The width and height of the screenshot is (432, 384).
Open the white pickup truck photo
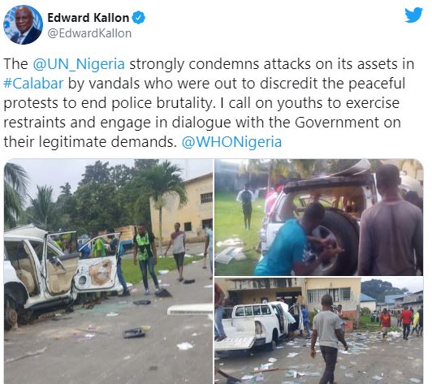coord(319,331)
